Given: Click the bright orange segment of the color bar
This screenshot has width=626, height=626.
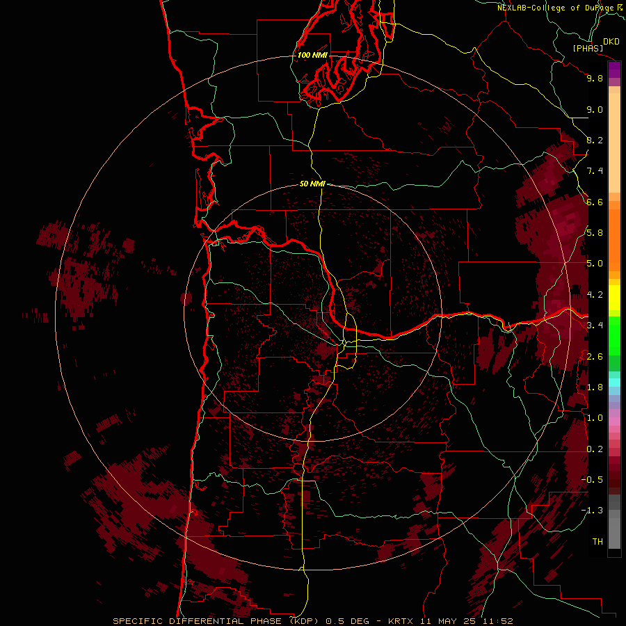Looking at the screenshot, I should [x=614, y=241].
